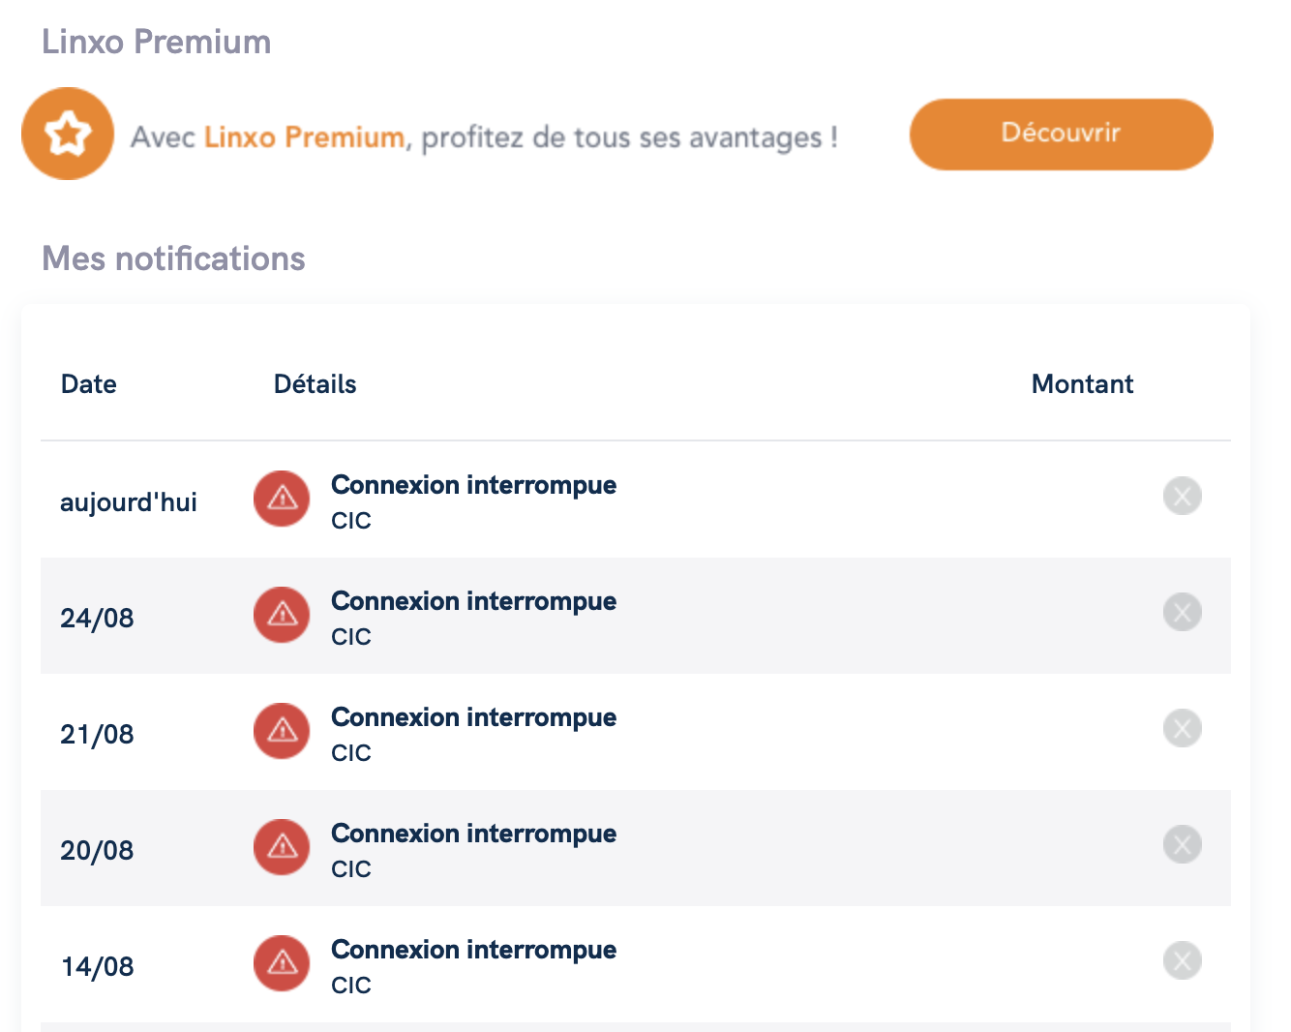Dismiss today's Connexion interrompue notification

1182,497
